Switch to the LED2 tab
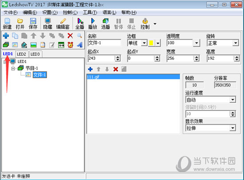Viewport: 244px width, 180px height. tap(21, 54)
